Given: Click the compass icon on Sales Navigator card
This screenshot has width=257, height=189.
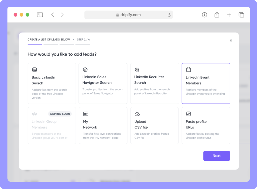Looking at the screenshot, I should coord(85,70).
